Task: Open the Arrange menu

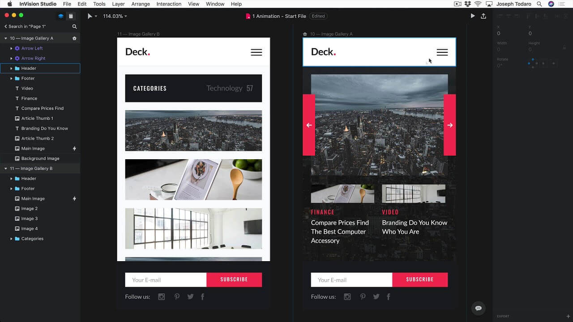Action: pyautogui.click(x=141, y=4)
